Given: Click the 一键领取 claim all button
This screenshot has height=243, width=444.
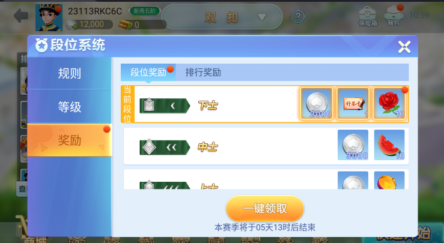Looking at the screenshot, I should click(265, 208).
